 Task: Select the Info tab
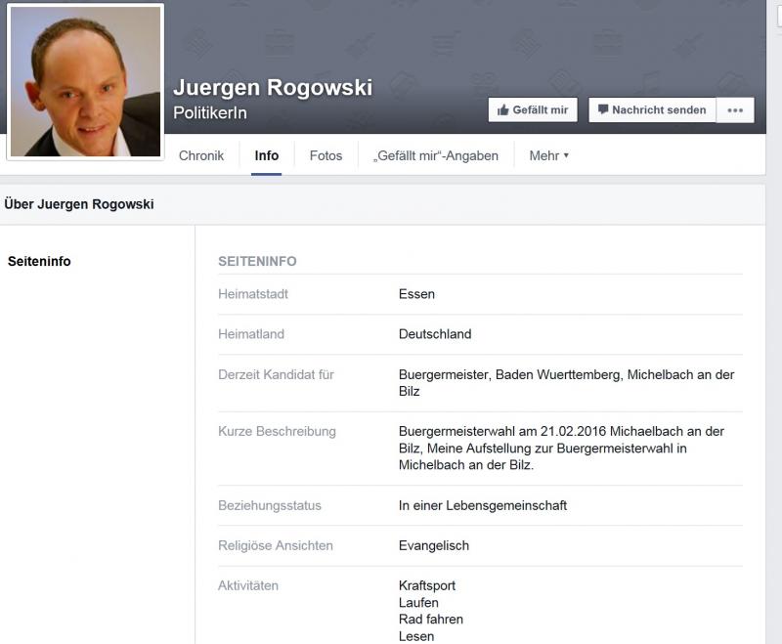266,155
